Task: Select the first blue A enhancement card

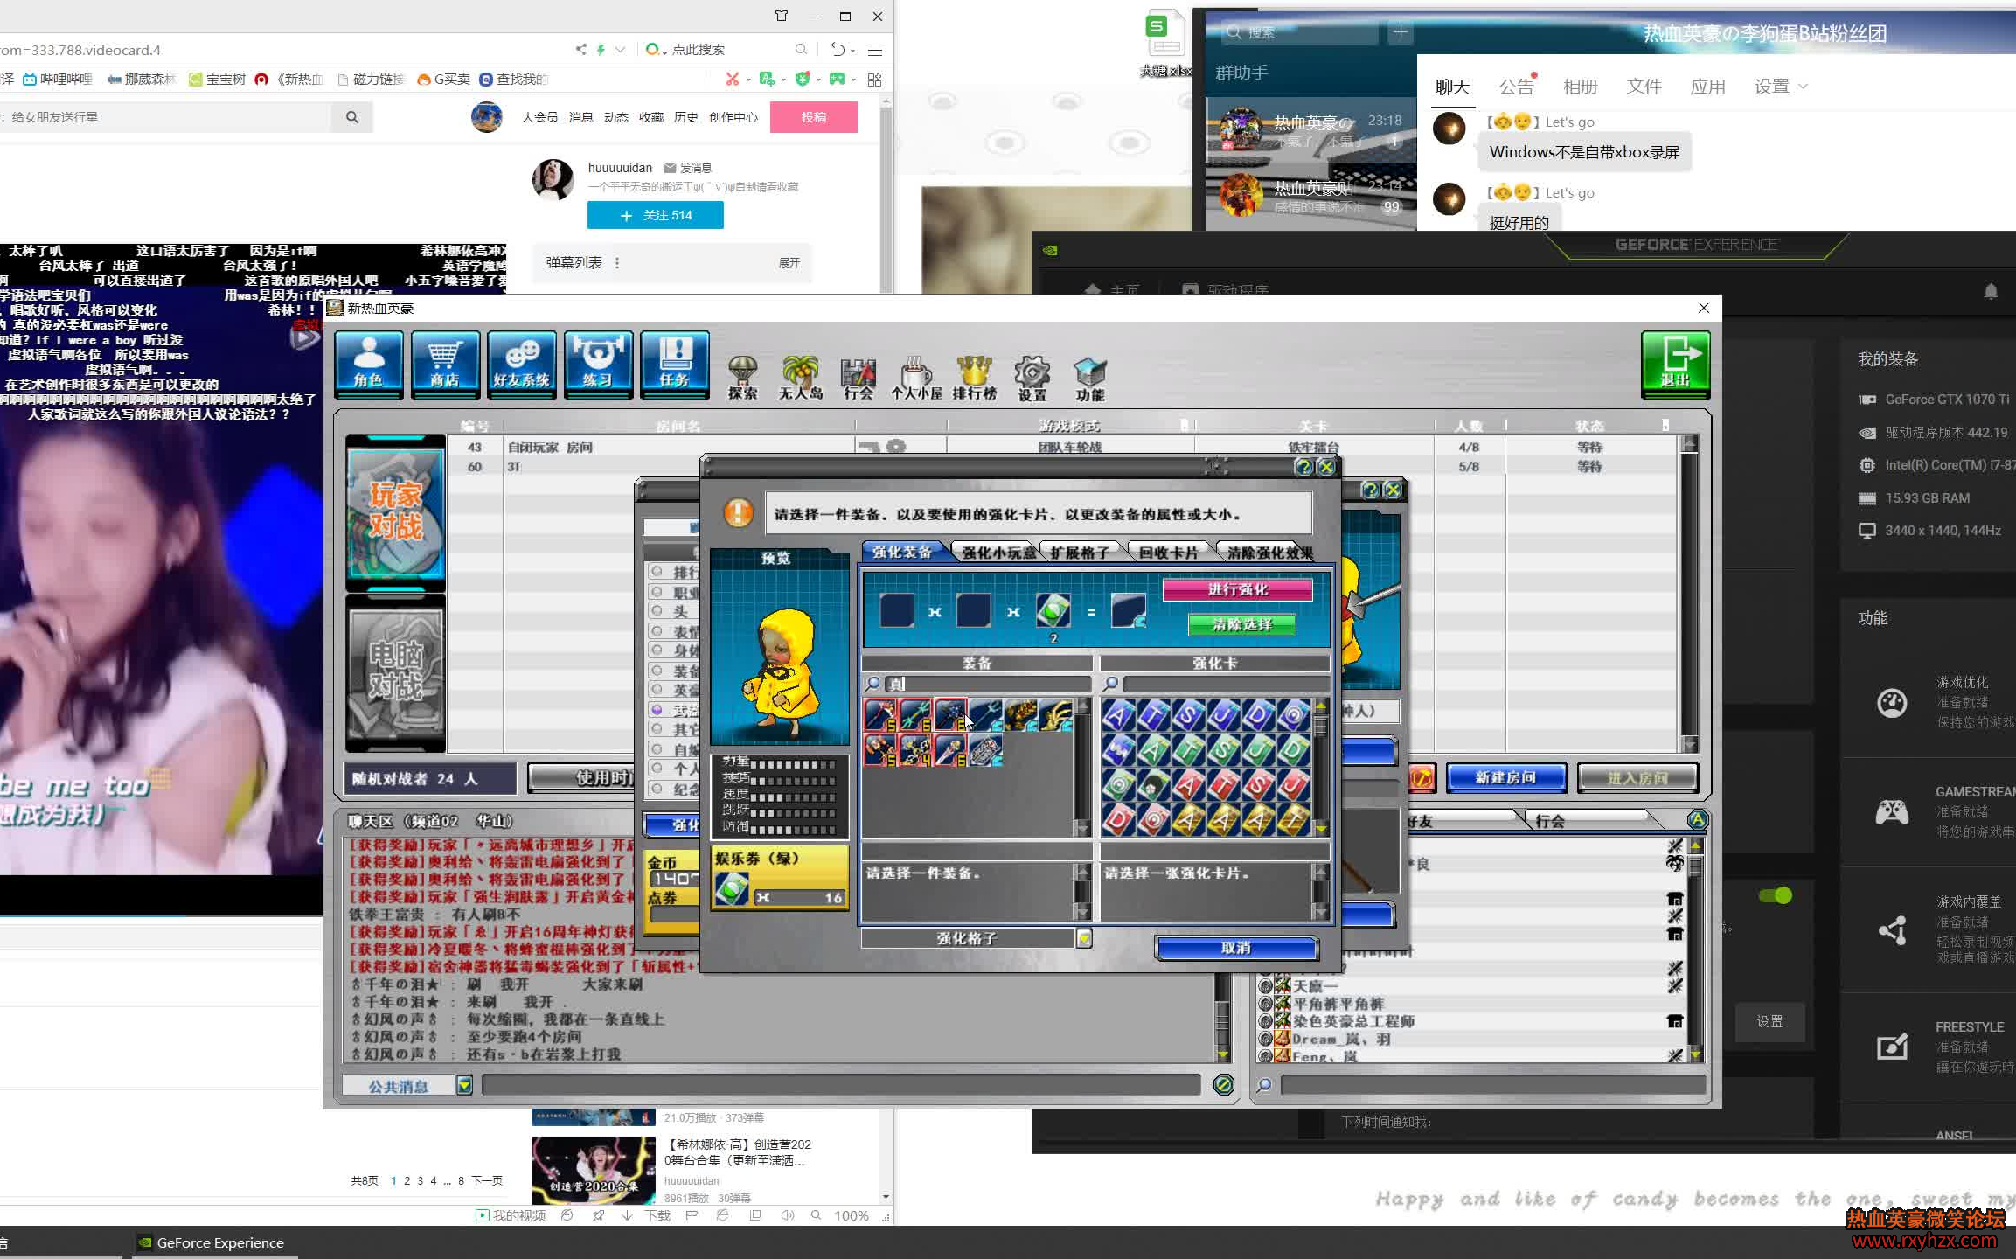Action: tap(1118, 715)
